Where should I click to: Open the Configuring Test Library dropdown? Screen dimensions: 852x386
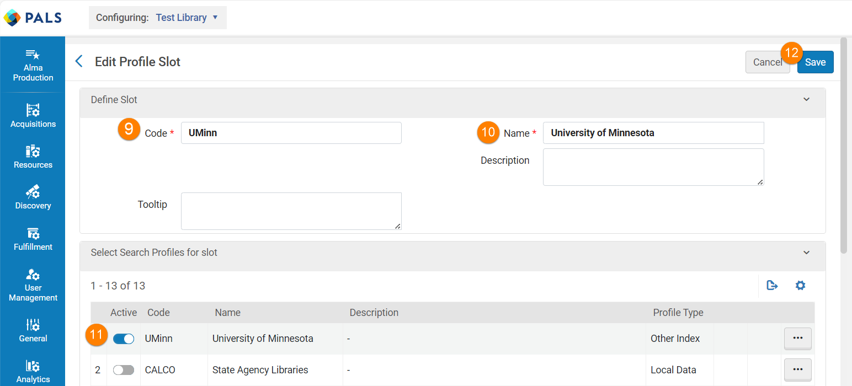pos(158,18)
